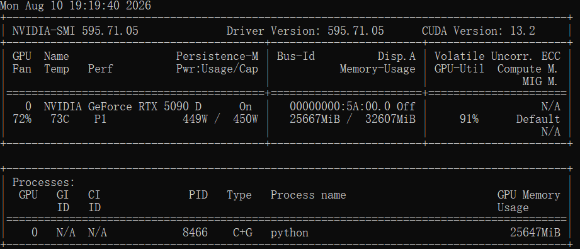Click the process name 'python'
The image size is (580, 249).
coord(289,233)
